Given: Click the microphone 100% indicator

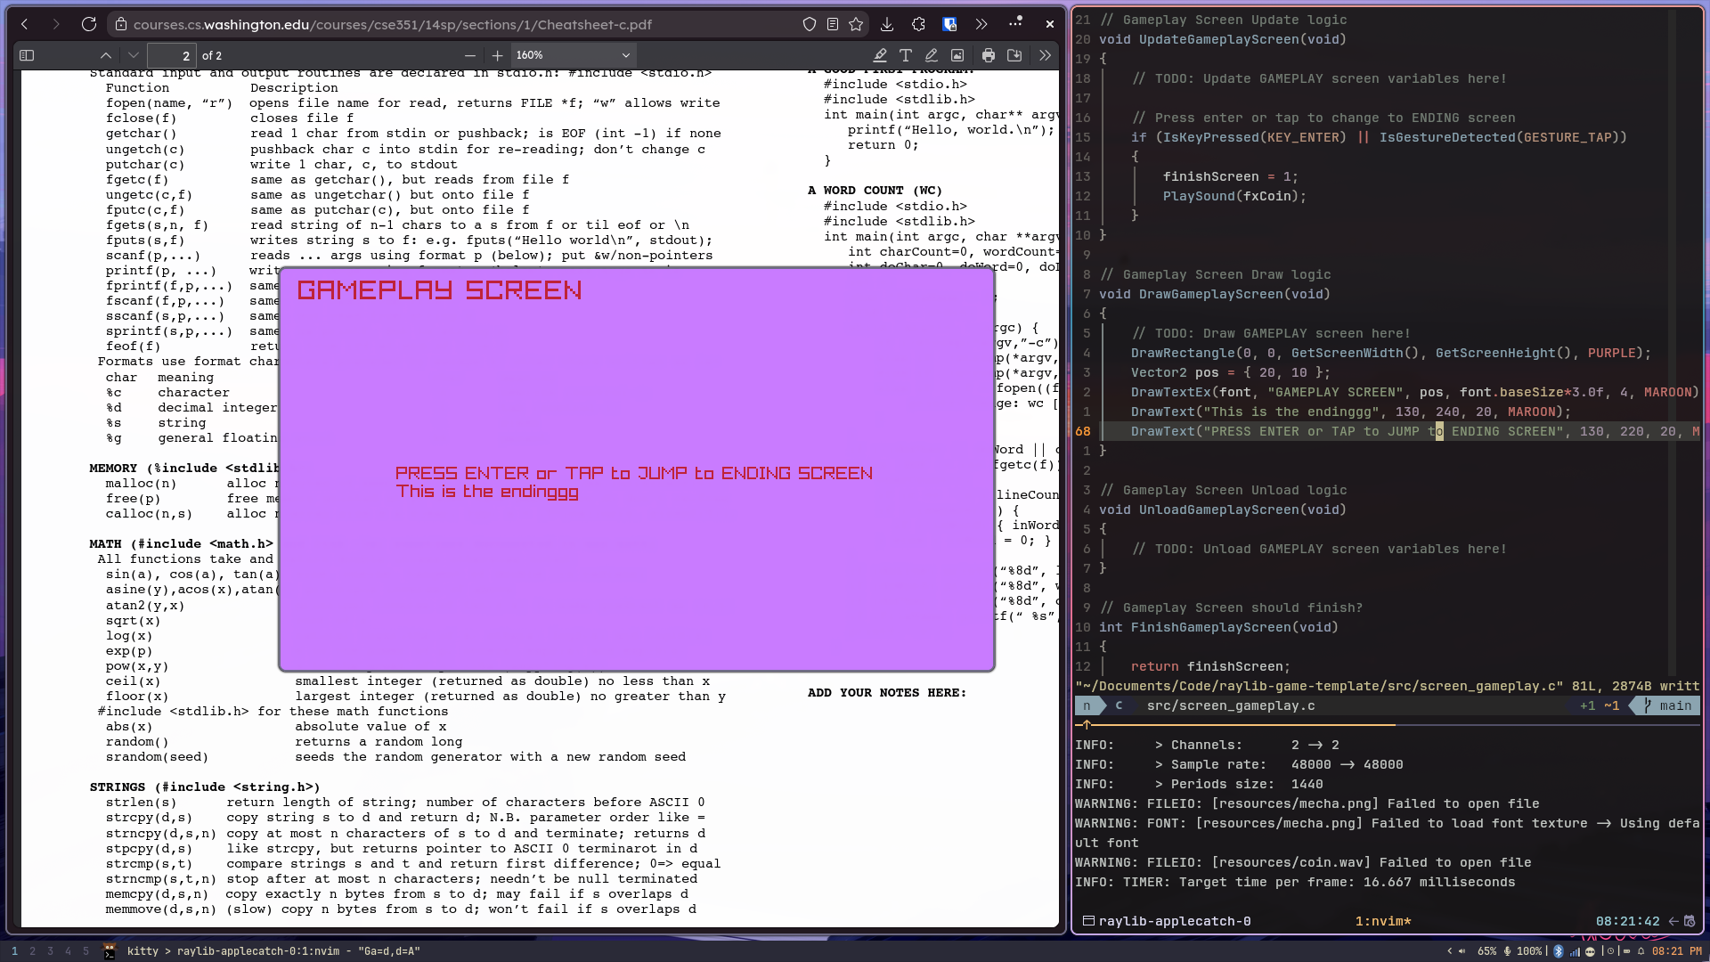Looking at the screenshot, I should pos(1523,951).
